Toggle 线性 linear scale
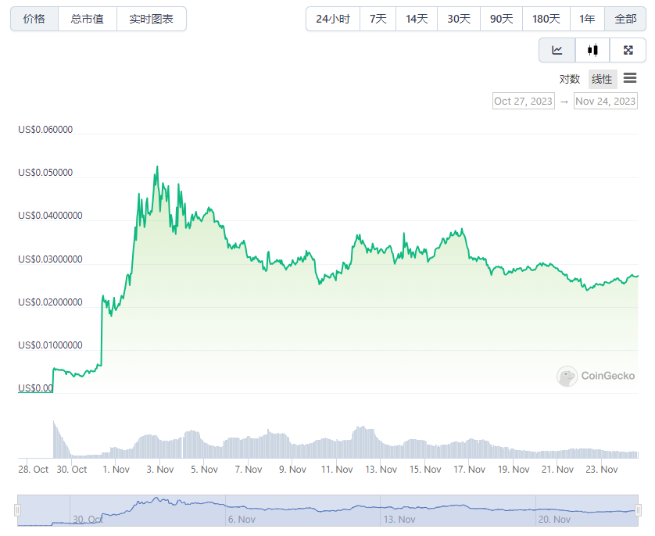This screenshot has width=655, height=536. click(x=602, y=79)
